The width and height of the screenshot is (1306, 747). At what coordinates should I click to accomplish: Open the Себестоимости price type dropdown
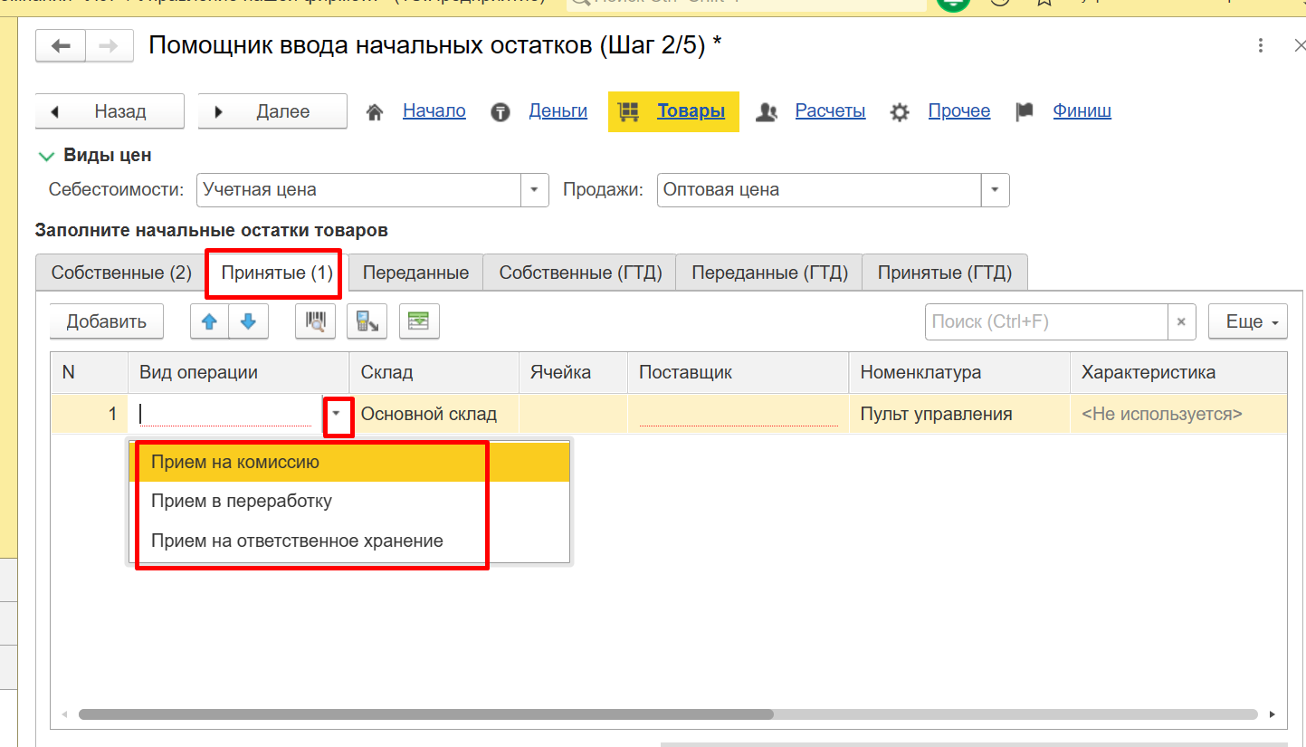(534, 190)
